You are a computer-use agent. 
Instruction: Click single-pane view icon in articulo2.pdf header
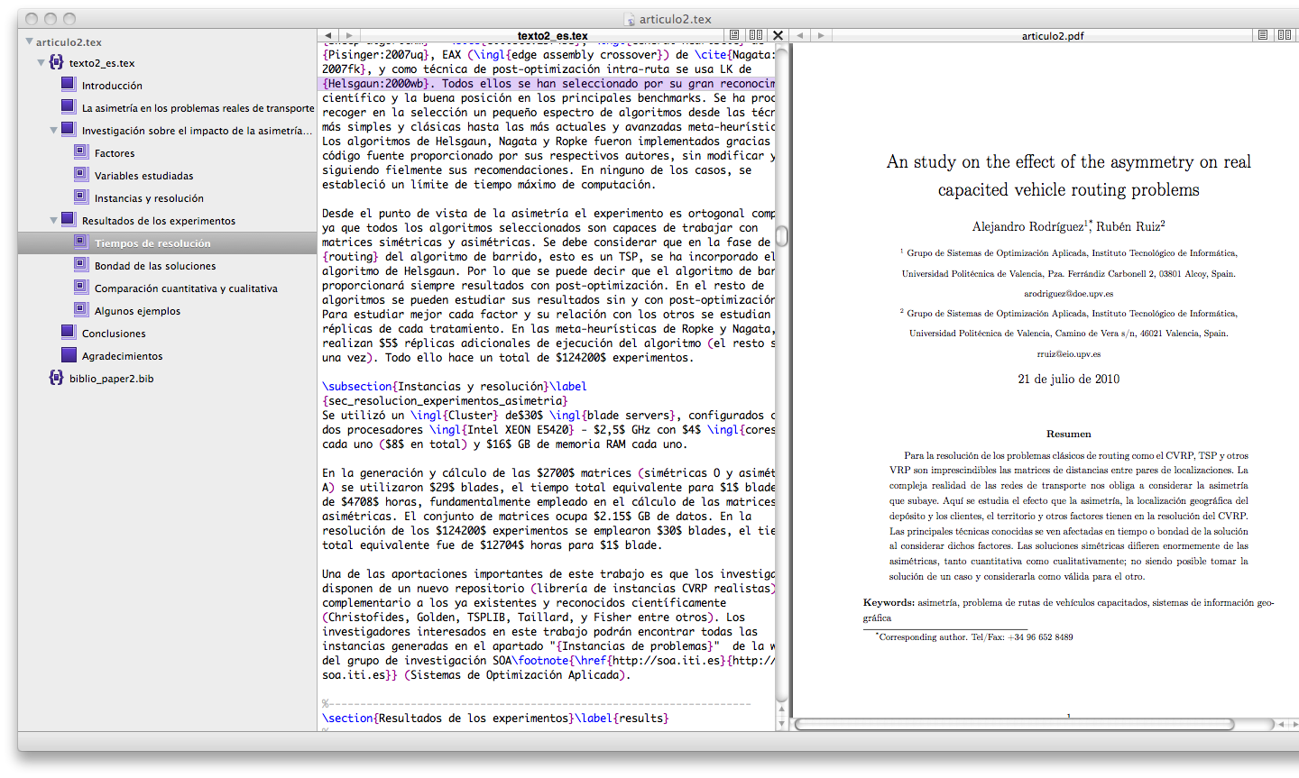(1262, 36)
